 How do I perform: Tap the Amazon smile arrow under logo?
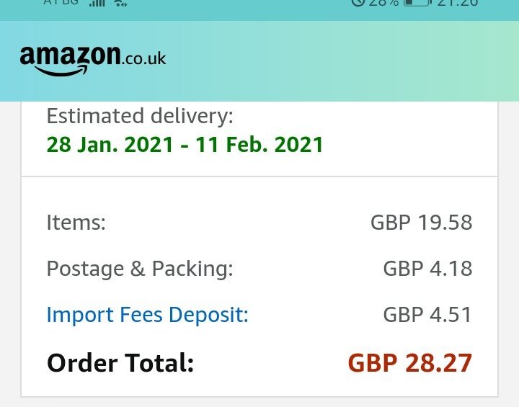(x=61, y=71)
